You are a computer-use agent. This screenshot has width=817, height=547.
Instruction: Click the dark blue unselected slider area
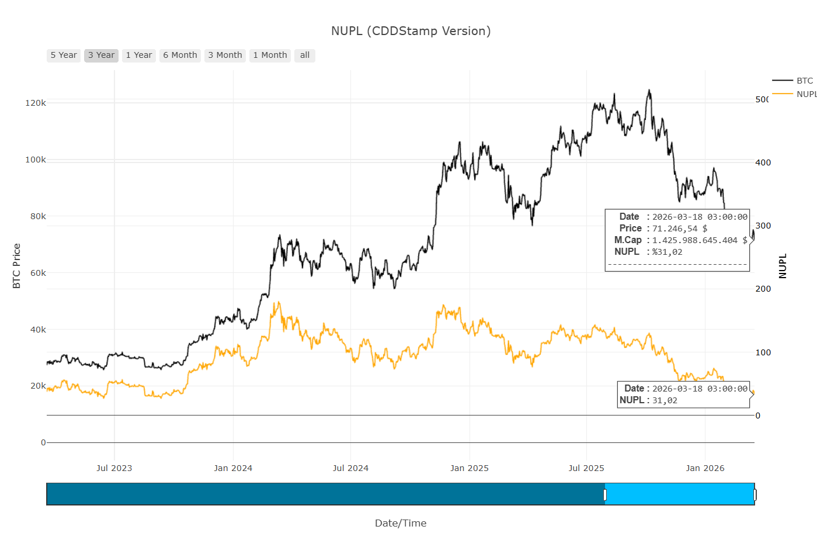[x=325, y=494]
